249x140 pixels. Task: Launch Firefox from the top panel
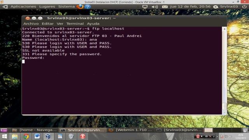pyautogui.click(x=80, y=7)
